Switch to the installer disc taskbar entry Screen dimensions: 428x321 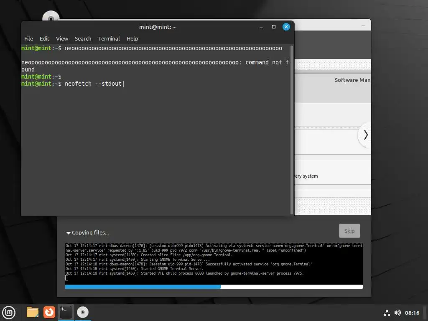click(83, 312)
